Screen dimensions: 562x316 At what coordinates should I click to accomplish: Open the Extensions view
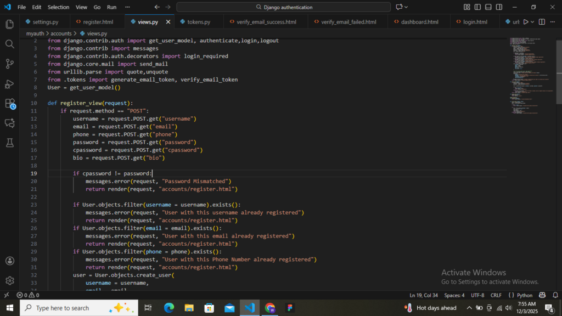[9, 104]
